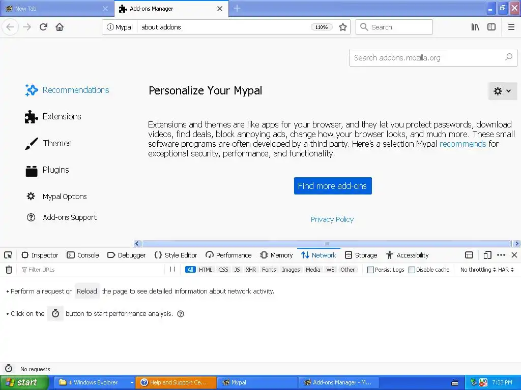Open the No throttling dropdown
Image resolution: width=521 pixels, height=390 pixels.
[478, 270]
